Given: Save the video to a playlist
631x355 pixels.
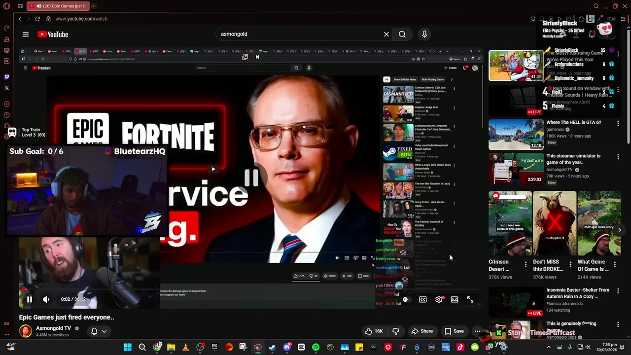Looking at the screenshot, I should (454, 331).
